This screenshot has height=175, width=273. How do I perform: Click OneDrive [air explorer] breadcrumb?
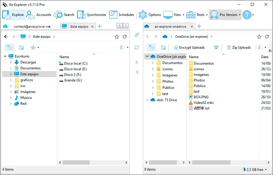(x=191, y=37)
